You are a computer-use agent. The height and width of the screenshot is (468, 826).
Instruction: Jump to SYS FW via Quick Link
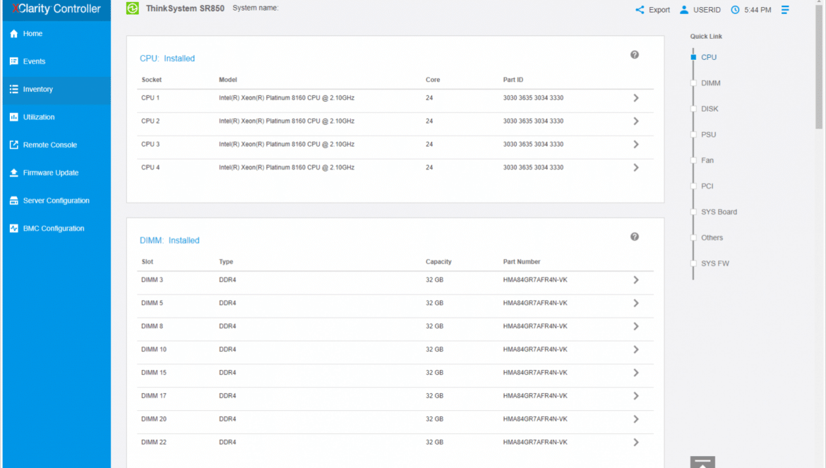715,264
